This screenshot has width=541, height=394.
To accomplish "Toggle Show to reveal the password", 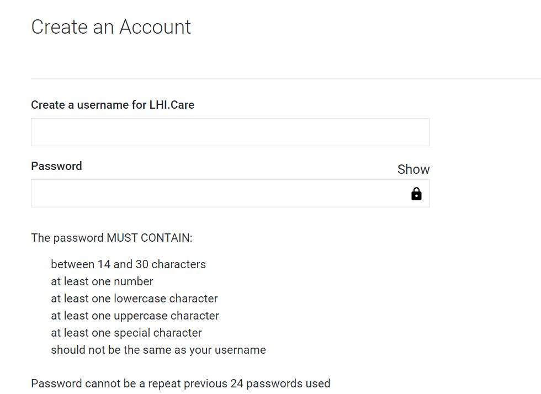I will (413, 169).
